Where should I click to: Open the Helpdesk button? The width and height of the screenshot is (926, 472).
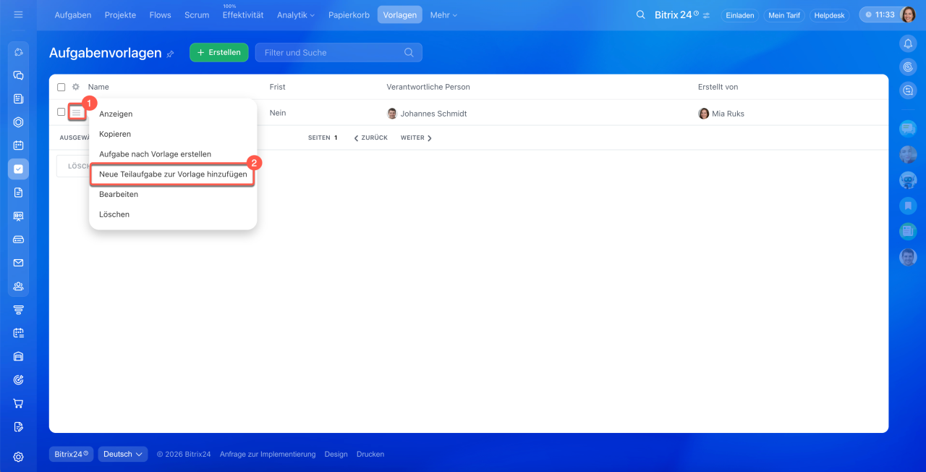pyautogui.click(x=829, y=15)
